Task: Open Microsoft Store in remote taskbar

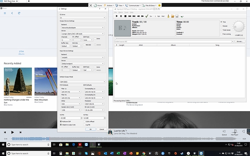Action: (x=61, y=144)
